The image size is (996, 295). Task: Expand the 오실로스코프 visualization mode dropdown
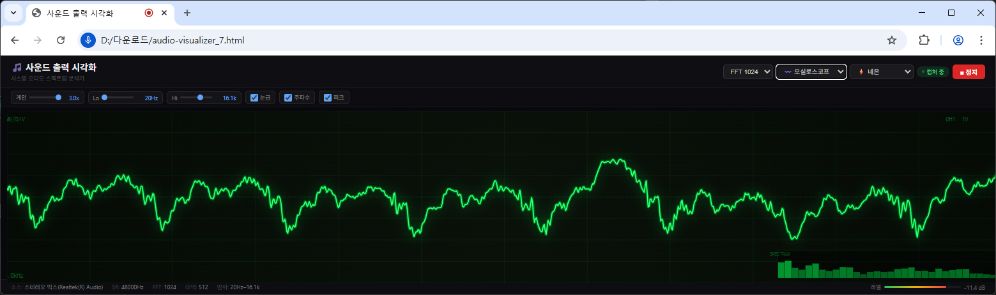pos(811,72)
